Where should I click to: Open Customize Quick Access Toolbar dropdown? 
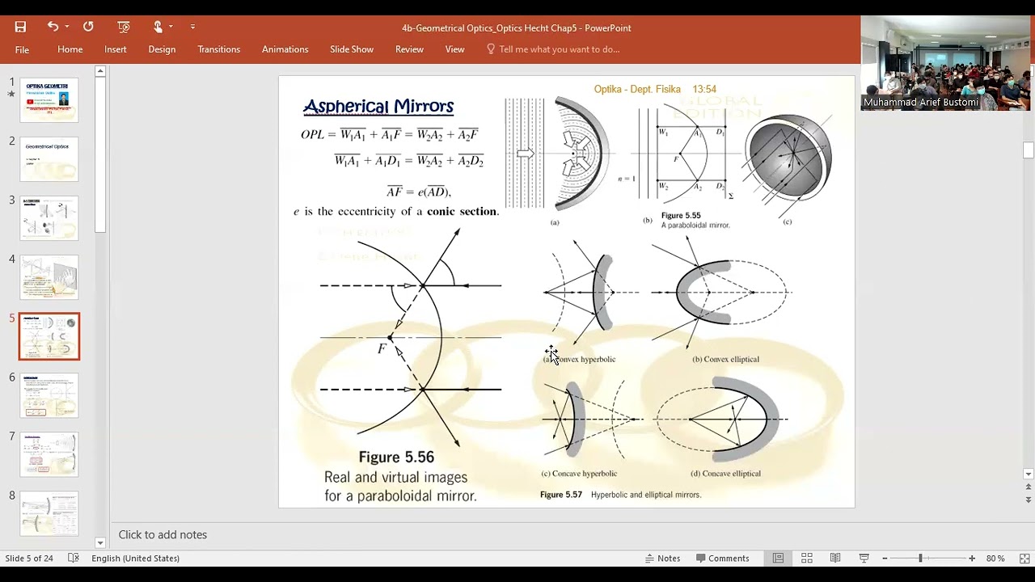pos(192,27)
